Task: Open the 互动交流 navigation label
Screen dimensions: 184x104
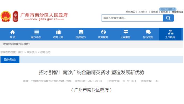Action: click(148, 37)
